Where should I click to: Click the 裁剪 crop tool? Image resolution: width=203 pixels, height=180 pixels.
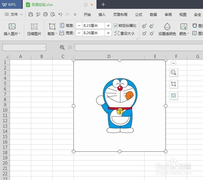click(52, 27)
